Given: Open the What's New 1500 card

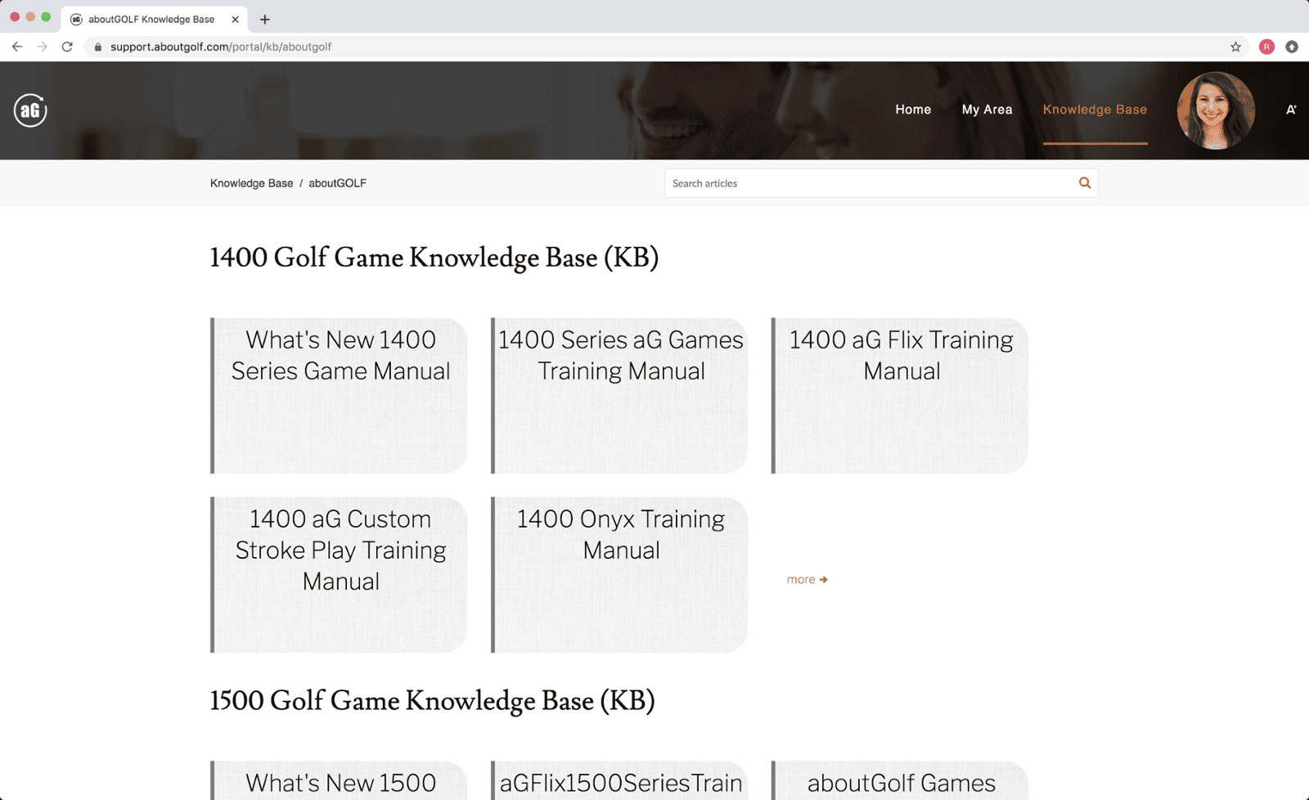Looking at the screenshot, I should pos(339,781).
